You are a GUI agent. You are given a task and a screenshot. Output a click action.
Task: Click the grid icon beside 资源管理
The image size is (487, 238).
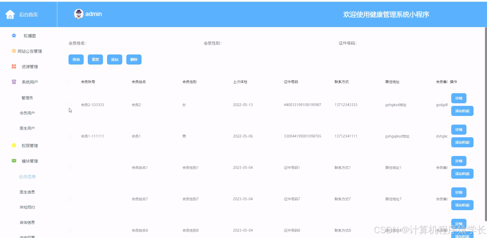14,66
